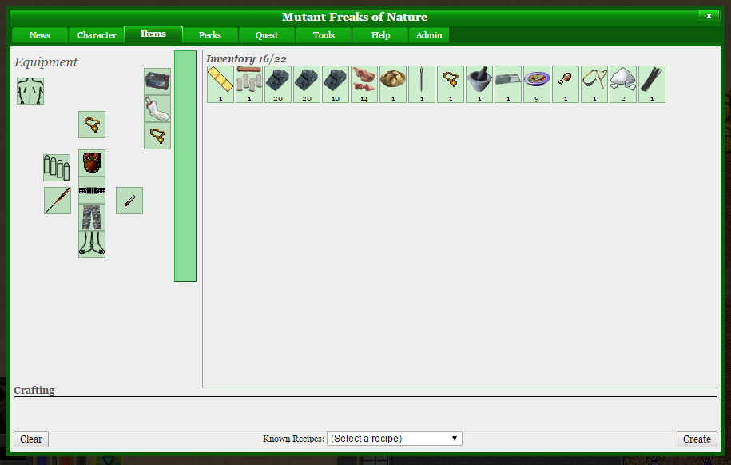731x465 pixels.
Task: Click the equipped chest armor slot
Action: (x=92, y=163)
